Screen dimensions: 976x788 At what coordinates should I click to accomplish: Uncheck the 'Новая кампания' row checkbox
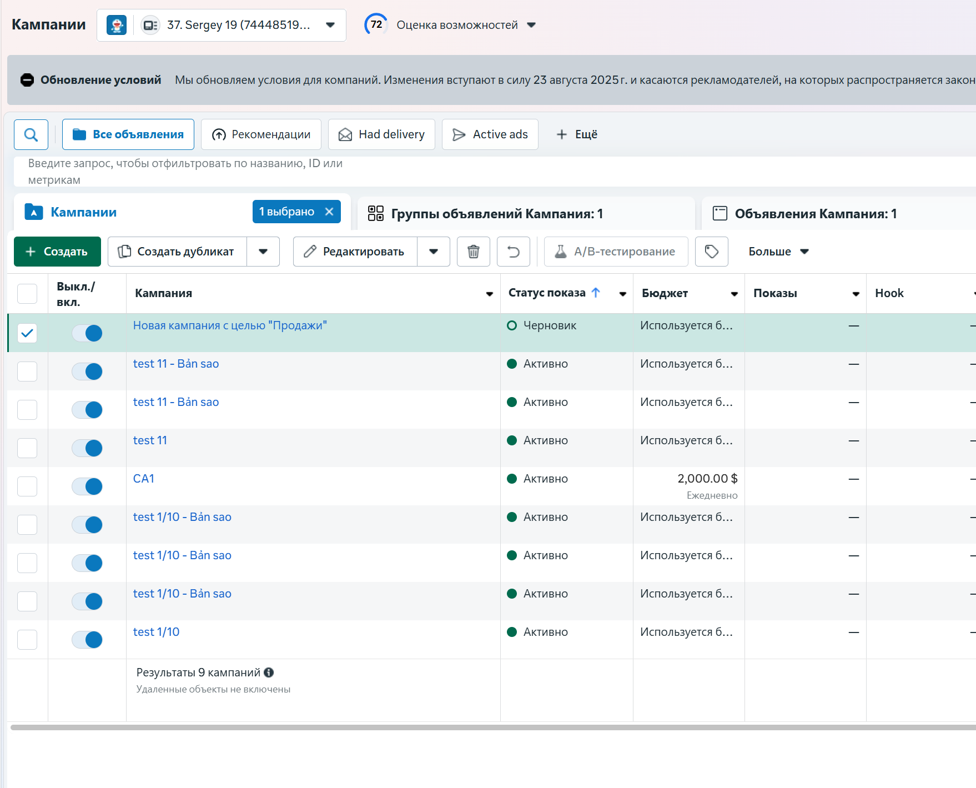[x=27, y=333]
